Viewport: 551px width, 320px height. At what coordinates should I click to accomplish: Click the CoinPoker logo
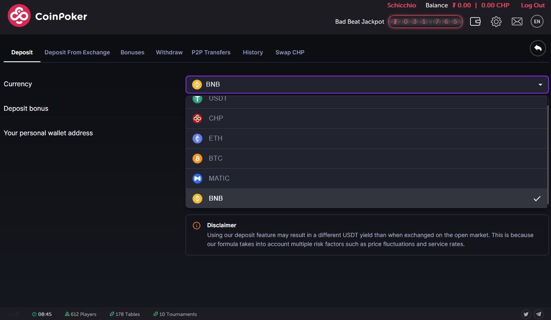tap(47, 16)
